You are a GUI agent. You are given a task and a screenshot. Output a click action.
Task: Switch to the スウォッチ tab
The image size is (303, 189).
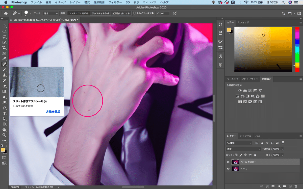[243, 22]
